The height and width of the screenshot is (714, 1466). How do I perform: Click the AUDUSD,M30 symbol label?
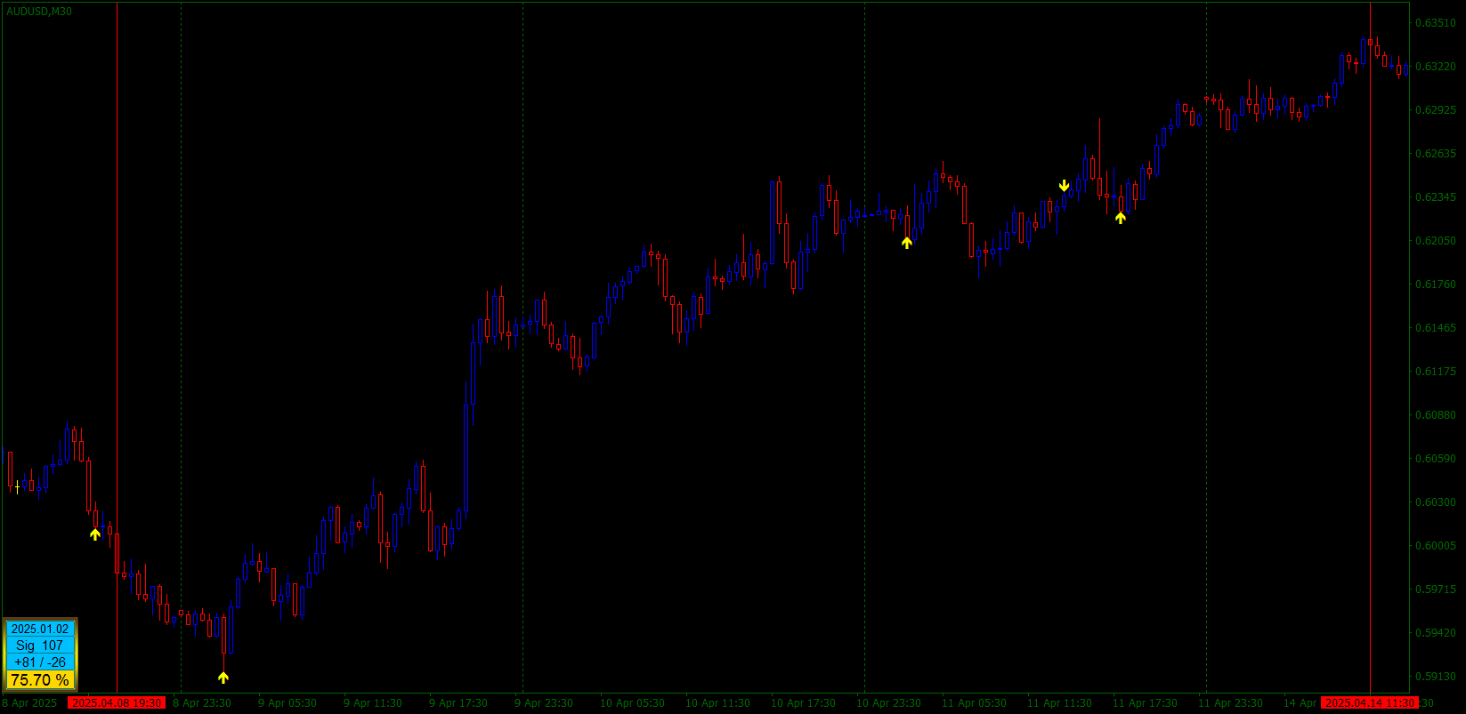tap(39, 12)
